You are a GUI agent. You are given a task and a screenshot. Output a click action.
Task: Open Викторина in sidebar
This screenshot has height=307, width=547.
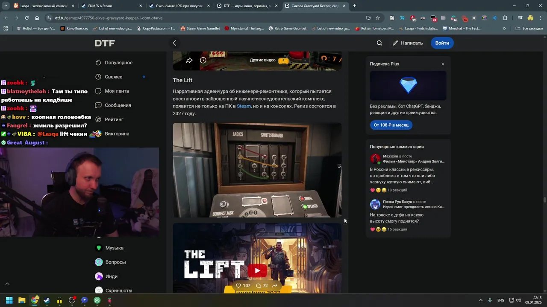(112, 134)
